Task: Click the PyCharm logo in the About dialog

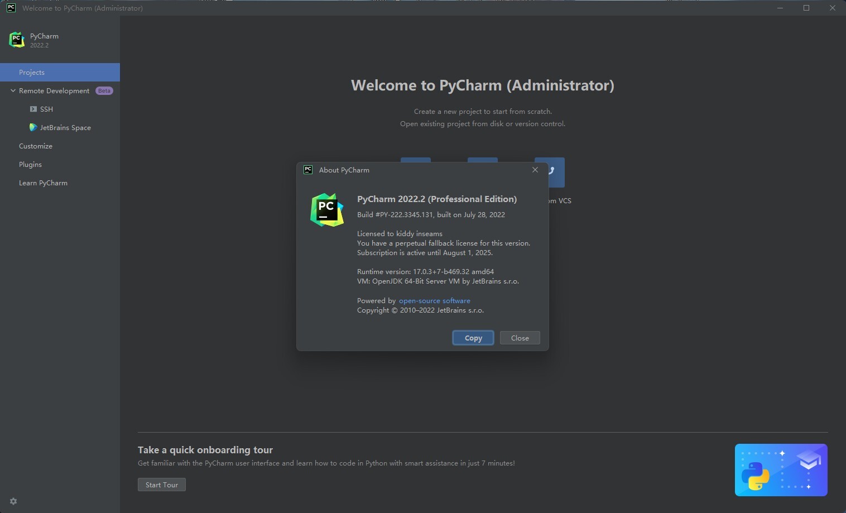Action: tap(327, 210)
